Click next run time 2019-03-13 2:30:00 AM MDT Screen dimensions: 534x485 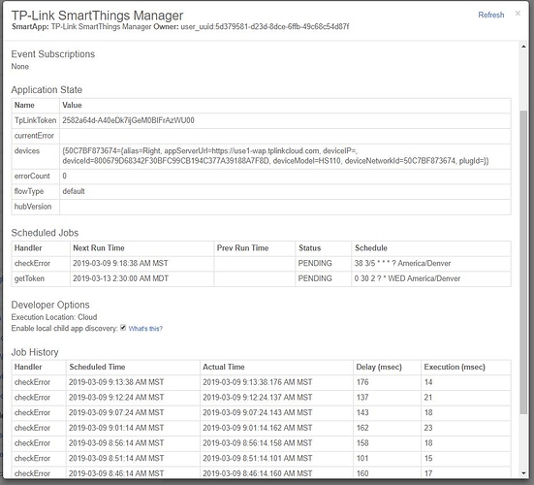(x=120, y=278)
